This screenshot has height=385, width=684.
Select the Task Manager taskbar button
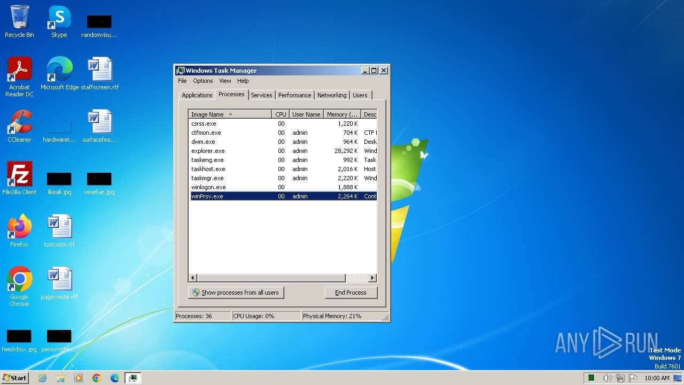(133, 378)
